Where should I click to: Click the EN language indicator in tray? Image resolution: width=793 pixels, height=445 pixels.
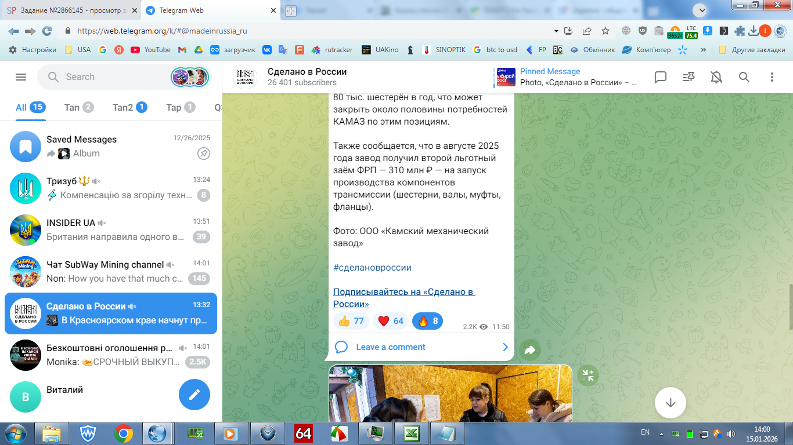(x=645, y=432)
